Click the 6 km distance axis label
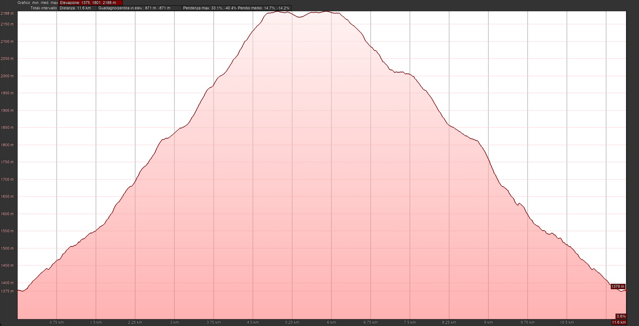Image resolution: width=639 pixels, height=326 pixels. (331, 322)
